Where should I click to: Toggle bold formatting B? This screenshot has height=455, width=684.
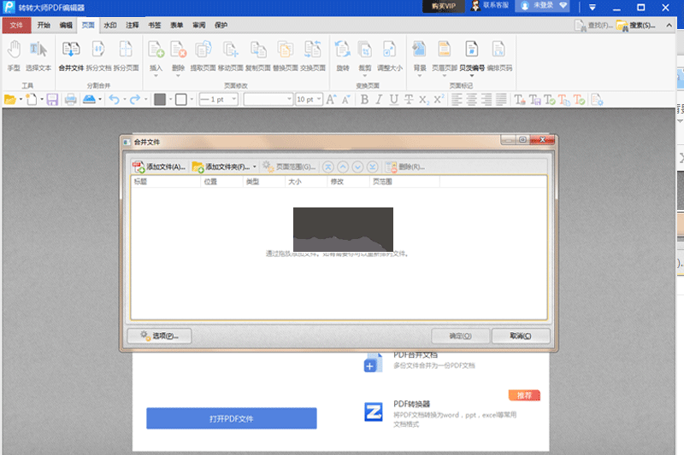[x=364, y=100]
